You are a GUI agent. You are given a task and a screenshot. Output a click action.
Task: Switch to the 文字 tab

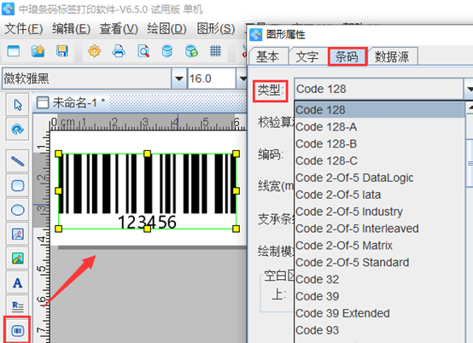tap(307, 56)
